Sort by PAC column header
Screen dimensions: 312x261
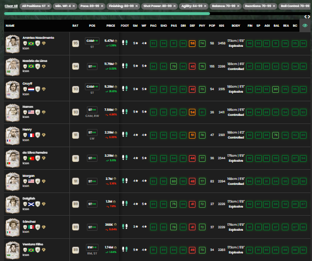coord(153,26)
